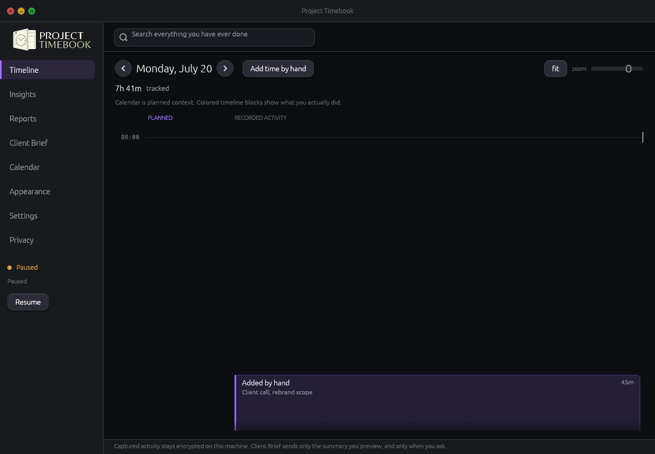Open the Added by hand time block
The image size is (655, 454).
click(437, 403)
